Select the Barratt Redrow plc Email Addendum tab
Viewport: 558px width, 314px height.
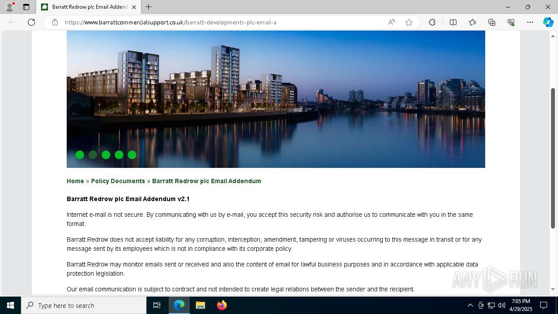88,7
